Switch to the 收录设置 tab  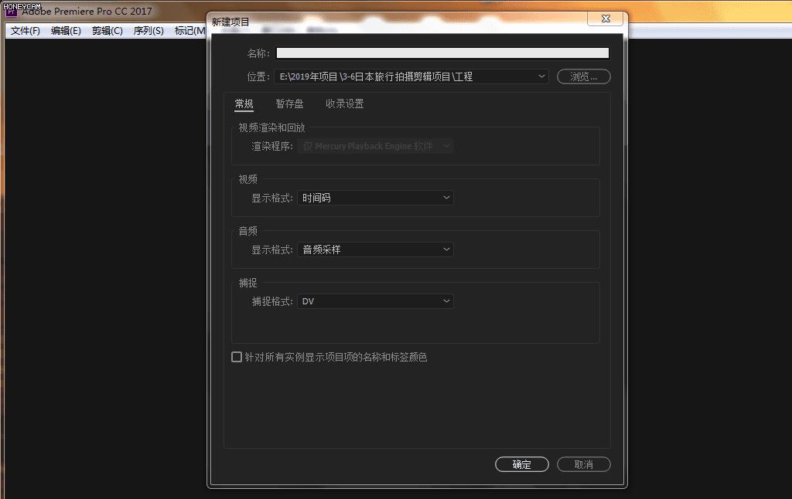(343, 103)
